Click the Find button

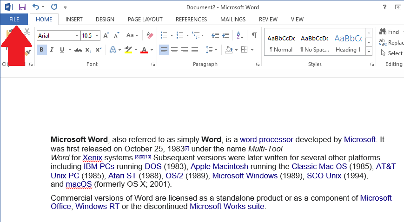point(389,32)
